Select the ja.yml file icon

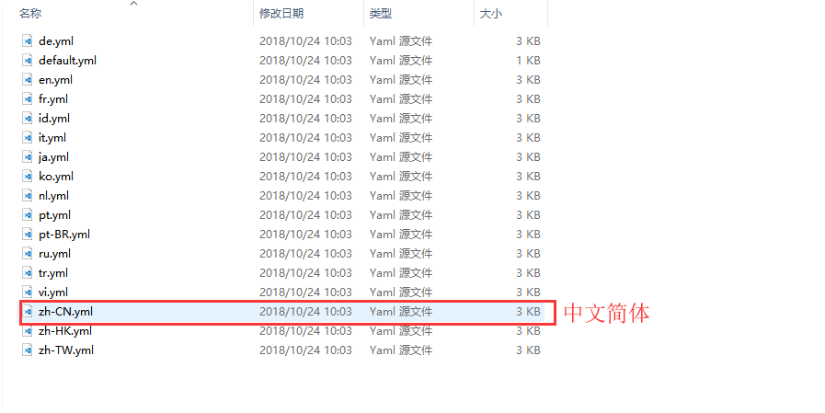pyautogui.click(x=28, y=157)
